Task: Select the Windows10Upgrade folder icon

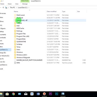Action: pyautogui.click(x=15, y=57)
